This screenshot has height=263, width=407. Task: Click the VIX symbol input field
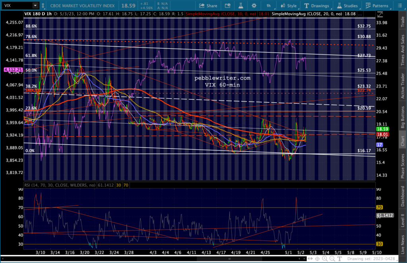point(16,6)
